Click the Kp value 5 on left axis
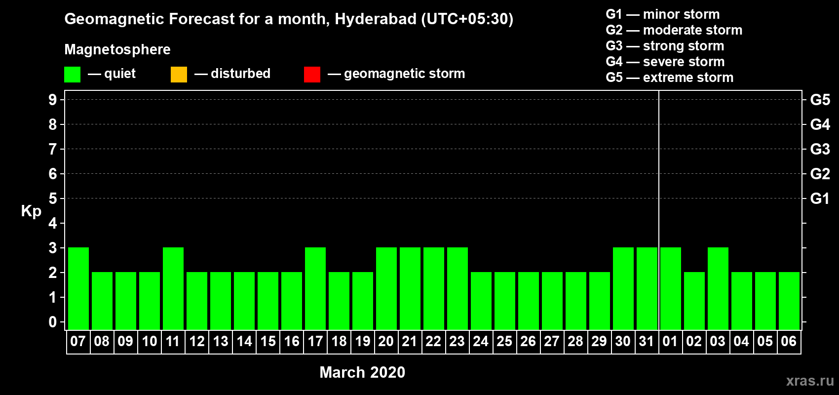 (x=53, y=198)
